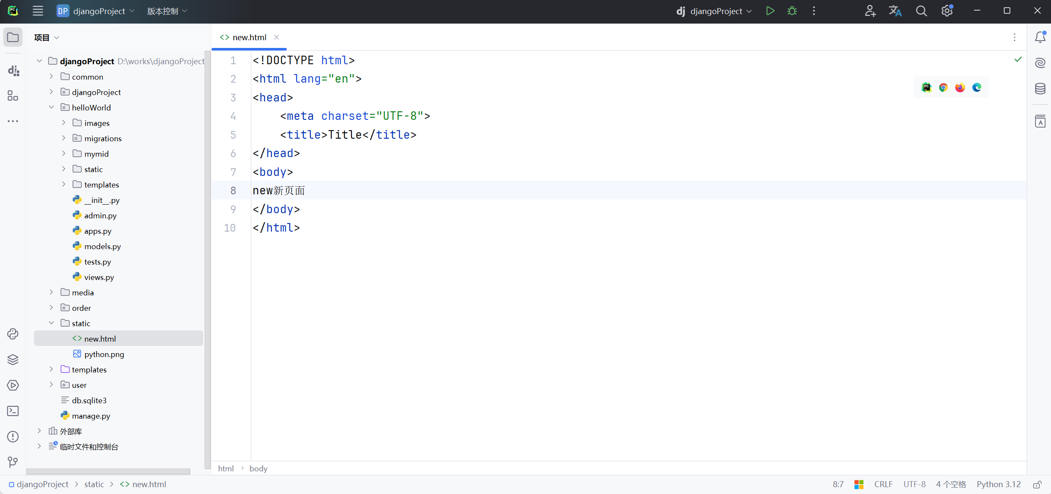Expand the media folder

[x=51, y=292]
